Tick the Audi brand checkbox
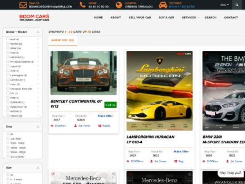 pyautogui.click(x=8, y=39)
